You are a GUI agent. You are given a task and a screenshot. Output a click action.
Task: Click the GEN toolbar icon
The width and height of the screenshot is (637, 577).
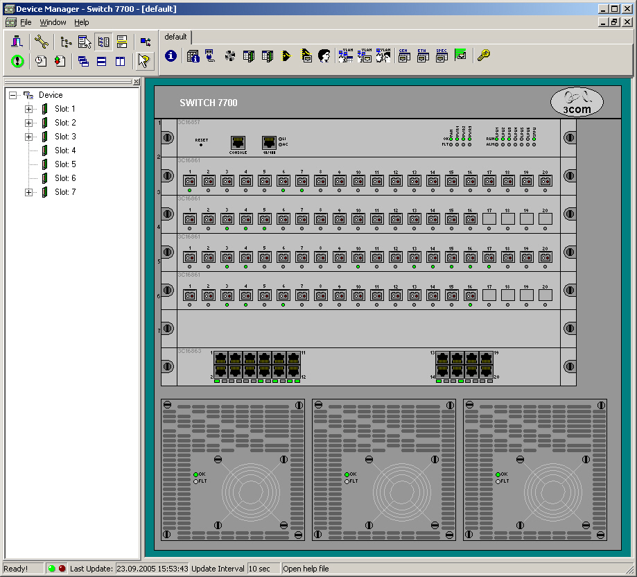pos(403,56)
